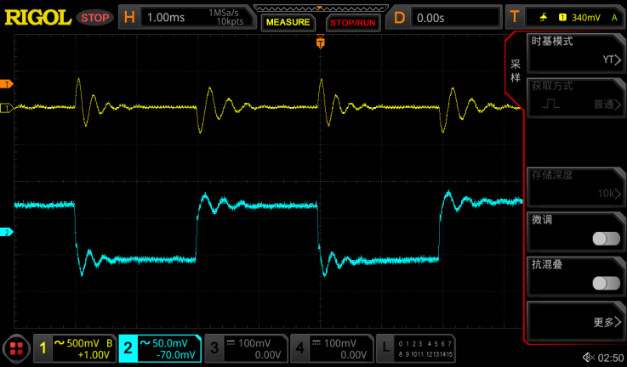Click the 采样 sampling menu tab
Image resolution: width=627 pixels, height=367 pixels.
point(516,71)
